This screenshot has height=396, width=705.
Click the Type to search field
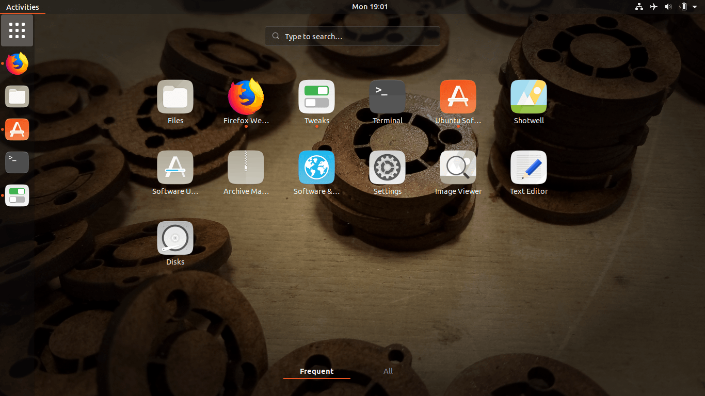click(352, 37)
